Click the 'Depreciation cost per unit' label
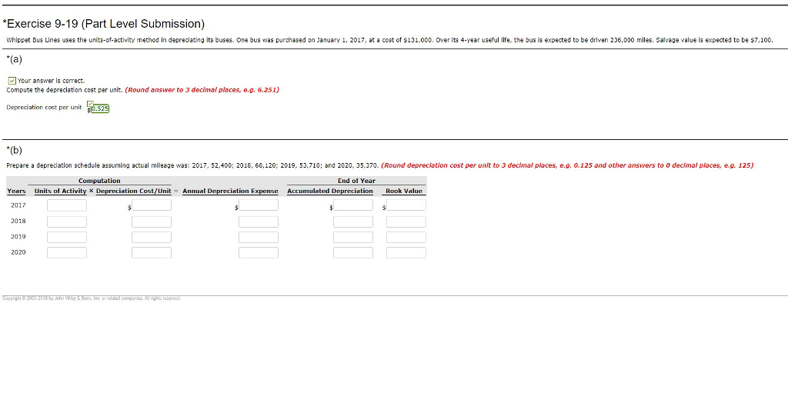This screenshot has width=788, height=413. (44, 107)
